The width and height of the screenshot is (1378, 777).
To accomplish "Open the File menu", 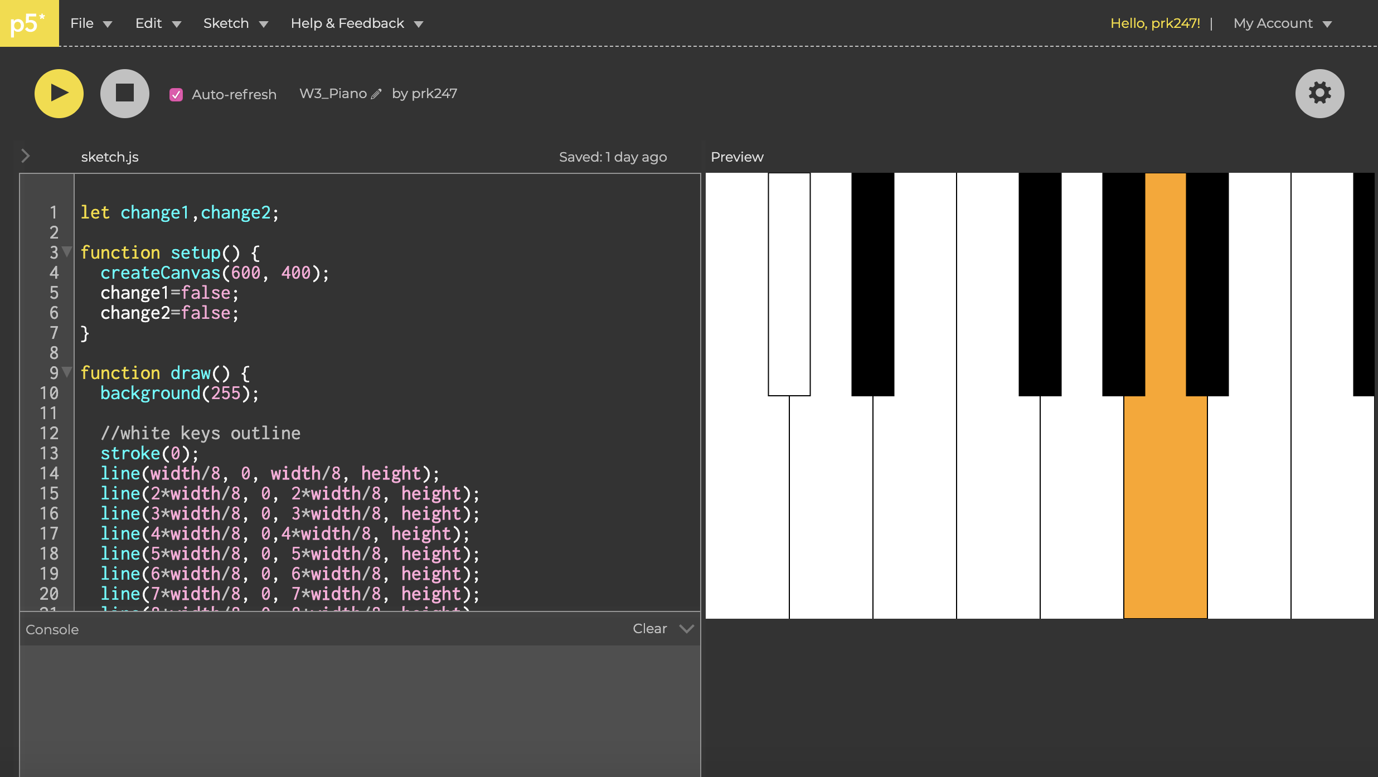I will point(91,23).
